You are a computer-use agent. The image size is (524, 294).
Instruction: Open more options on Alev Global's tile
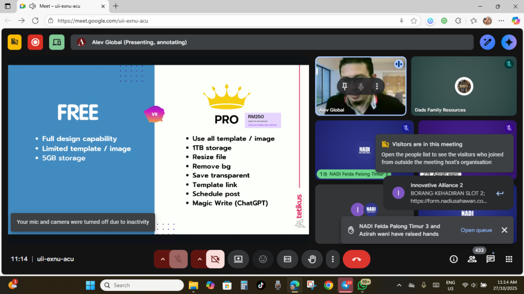377,86
